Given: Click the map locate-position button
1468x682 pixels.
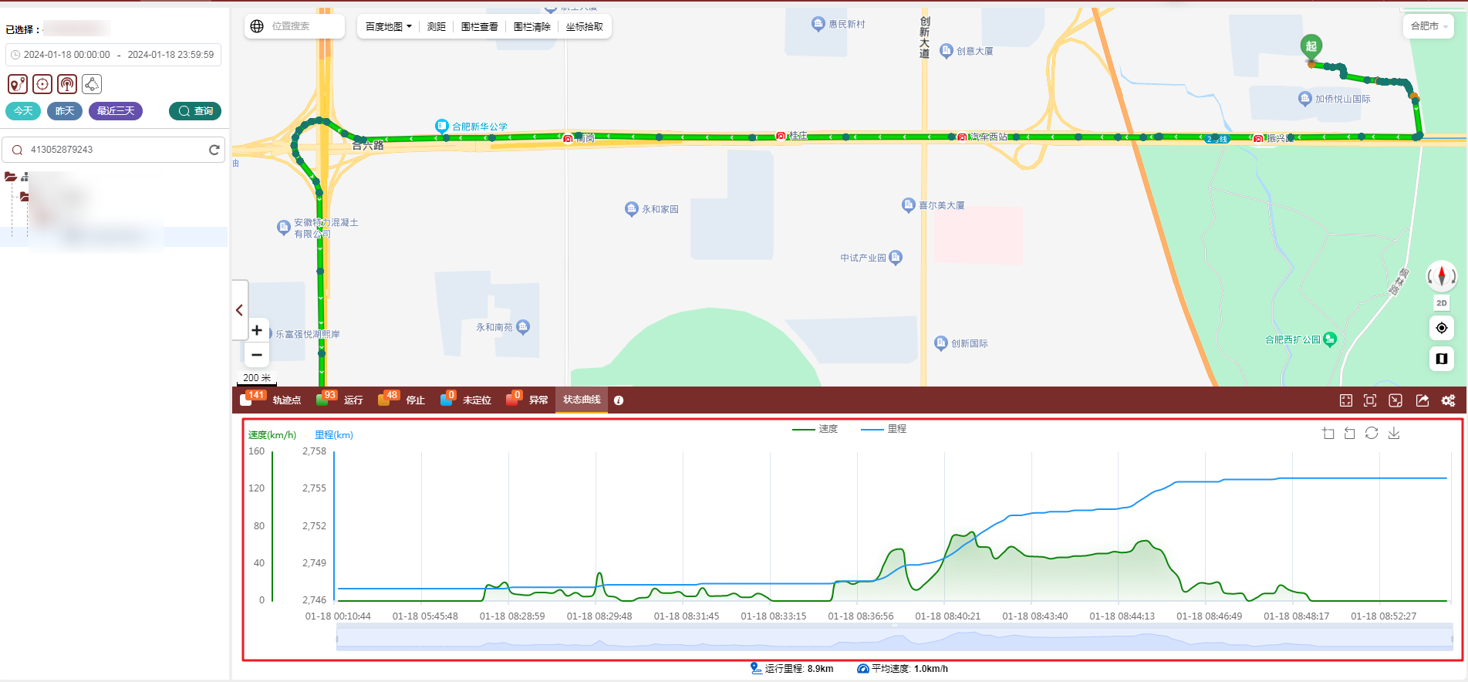Looking at the screenshot, I should [x=1441, y=328].
